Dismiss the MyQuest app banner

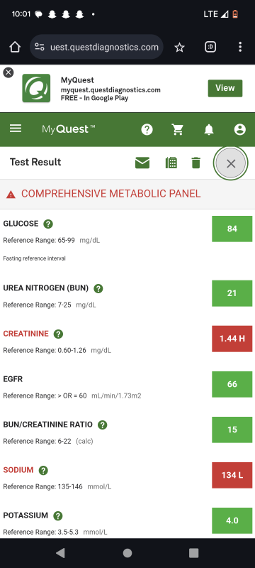click(x=8, y=72)
